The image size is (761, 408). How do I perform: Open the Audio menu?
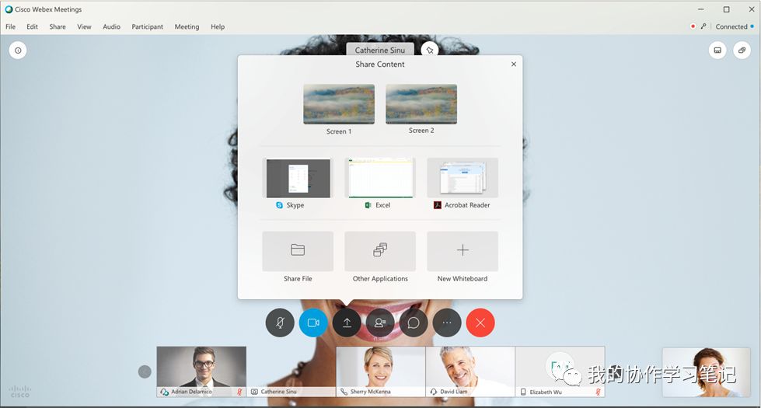tap(111, 26)
